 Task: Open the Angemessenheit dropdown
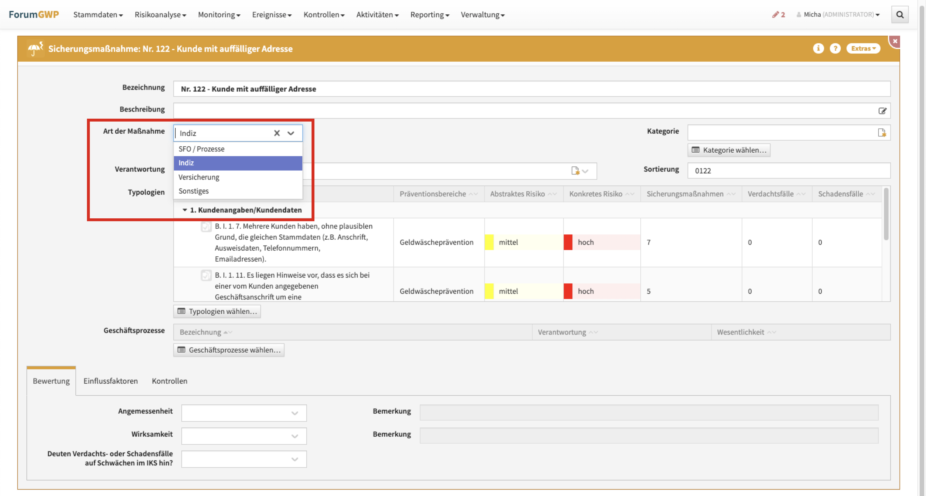244,413
